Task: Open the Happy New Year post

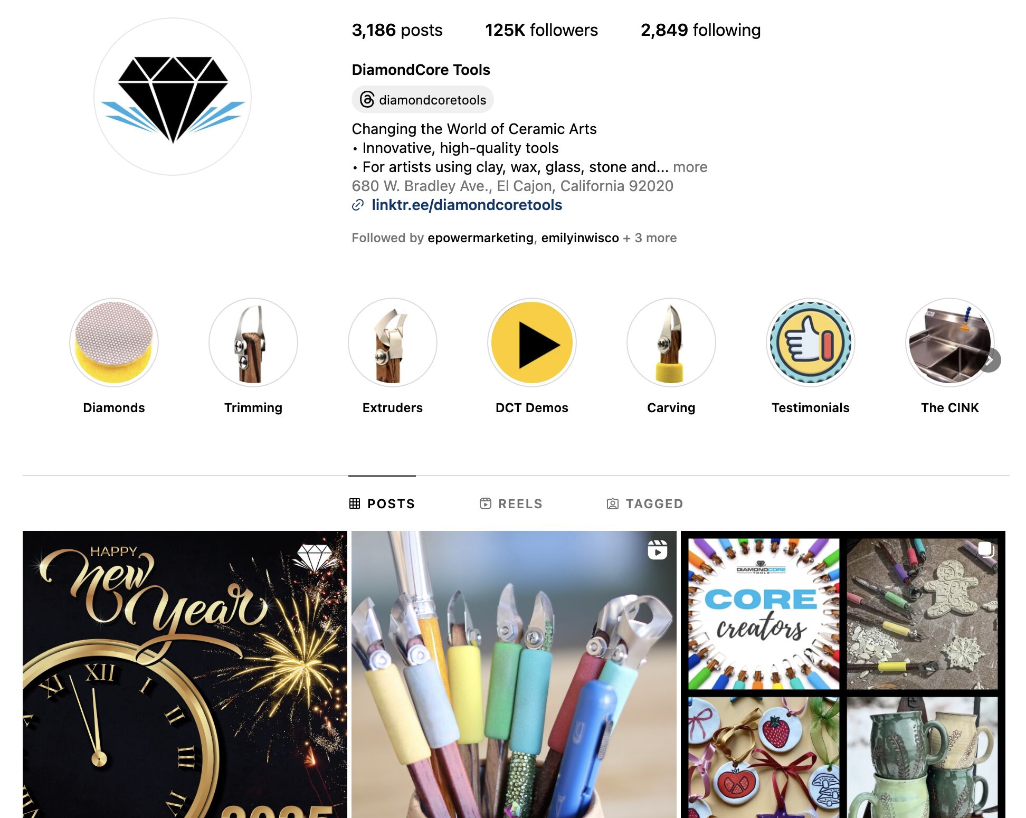Action: point(185,674)
